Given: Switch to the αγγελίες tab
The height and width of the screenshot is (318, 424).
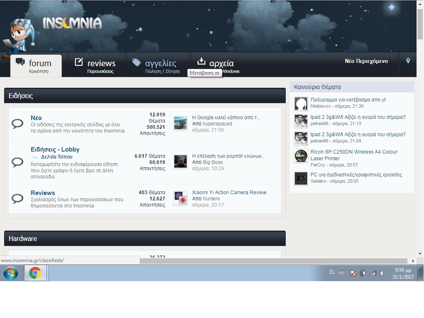Looking at the screenshot, I should (x=157, y=65).
